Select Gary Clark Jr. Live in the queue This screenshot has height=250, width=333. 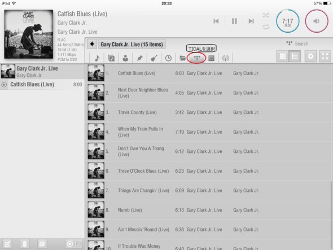pos(42,71)
